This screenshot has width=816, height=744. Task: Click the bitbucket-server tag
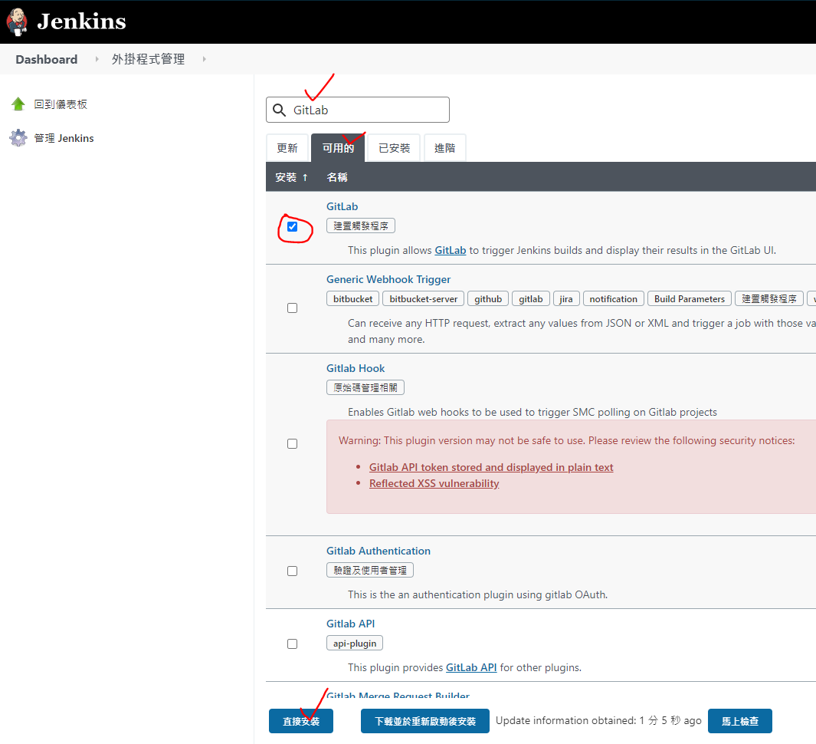(x=423, y=299)
